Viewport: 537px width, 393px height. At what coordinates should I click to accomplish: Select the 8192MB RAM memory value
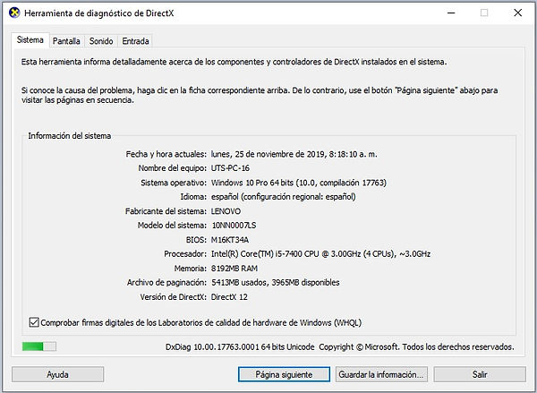point(234,269)
